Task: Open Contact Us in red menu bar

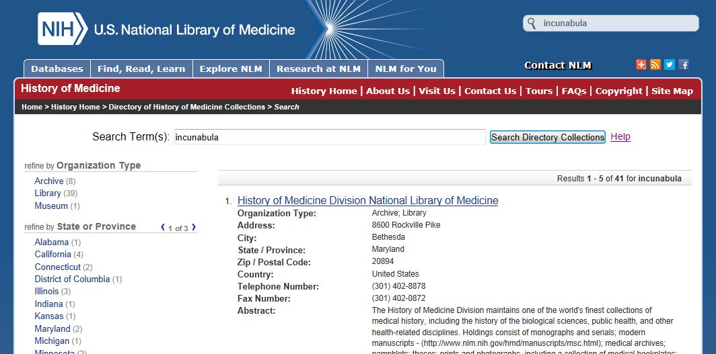Action: (491, 91)
